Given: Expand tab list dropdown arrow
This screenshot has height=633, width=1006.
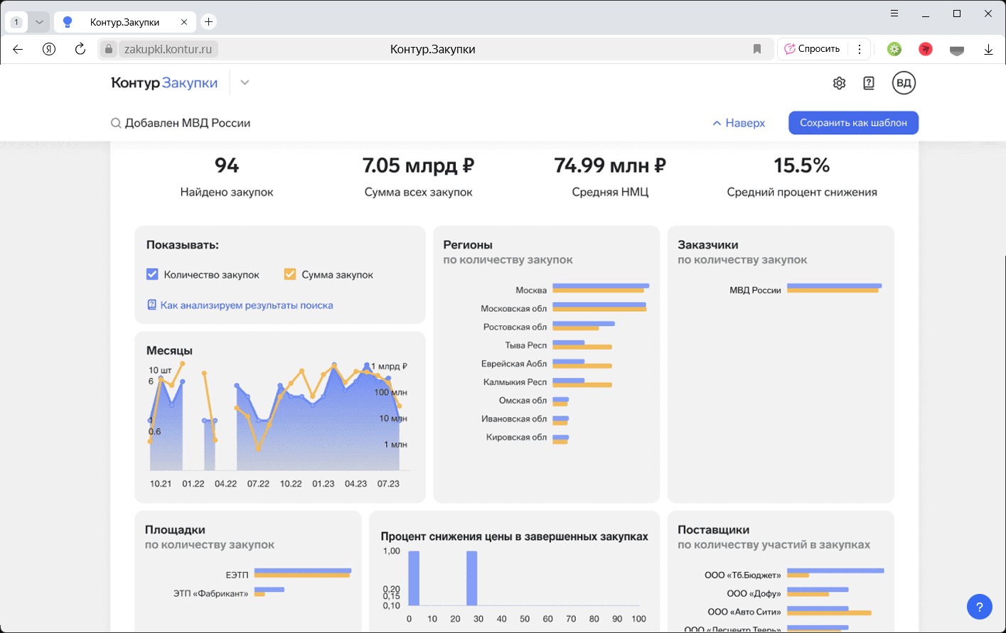Looking at the screenshot, I should (39, 22).
